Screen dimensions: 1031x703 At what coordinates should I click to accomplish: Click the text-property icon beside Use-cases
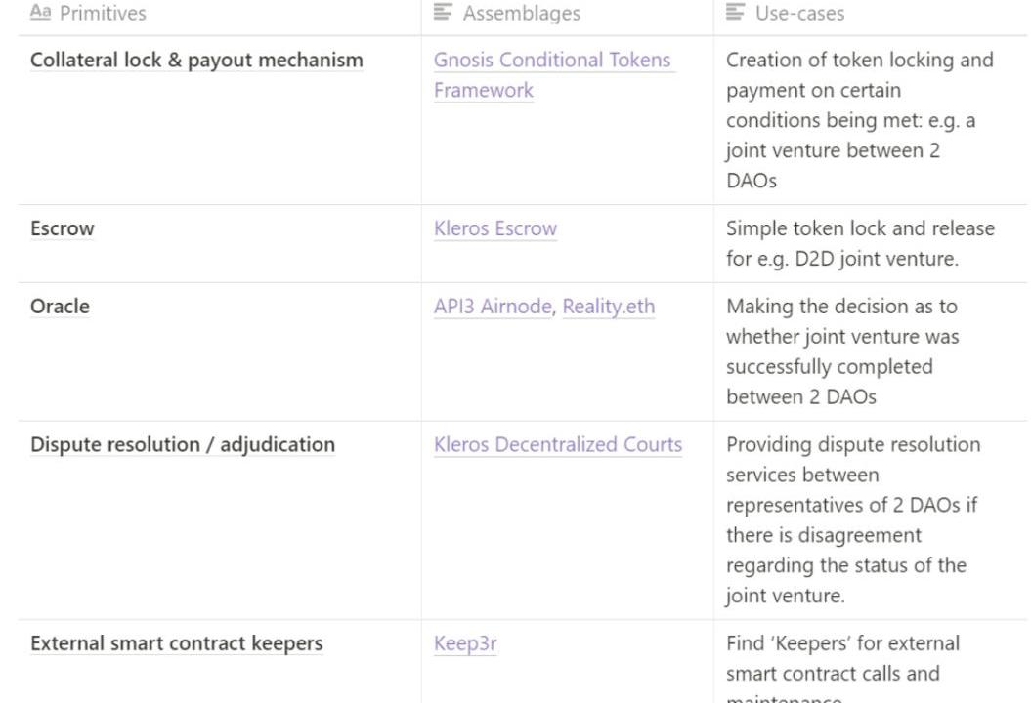coord(735,12)
